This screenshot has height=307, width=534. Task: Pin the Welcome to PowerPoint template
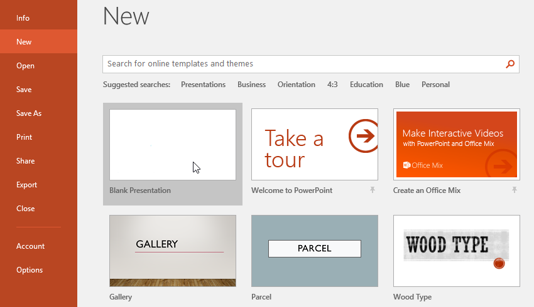(x=373, y=190)
